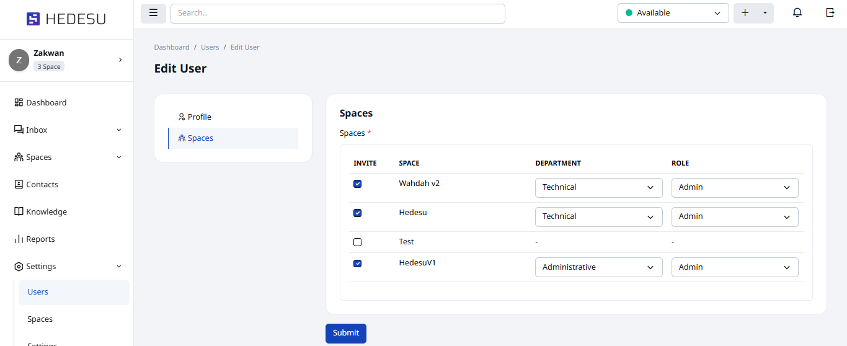Click the logout icon
Image resolution: width=847 pixels, height=346 pixels.
(830, 13)
